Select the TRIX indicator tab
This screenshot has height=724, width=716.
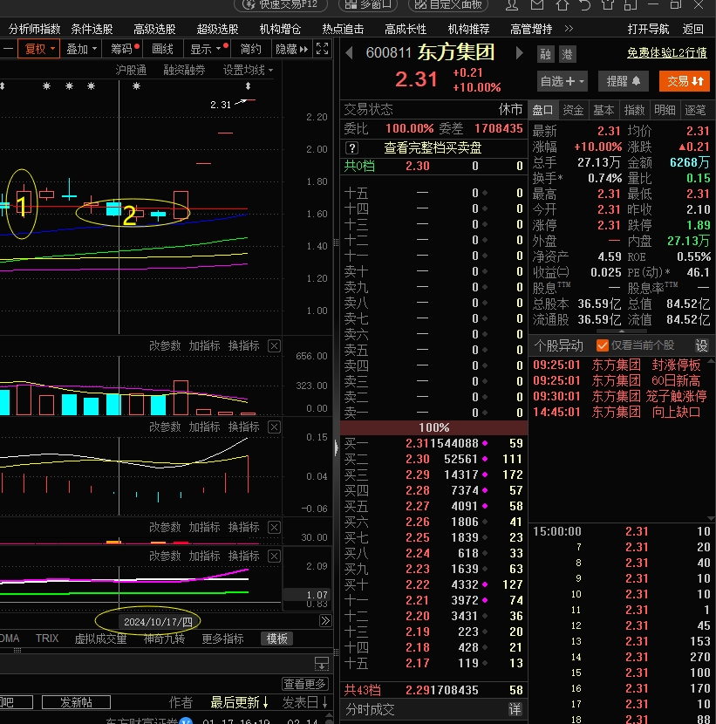coord(47,639)
